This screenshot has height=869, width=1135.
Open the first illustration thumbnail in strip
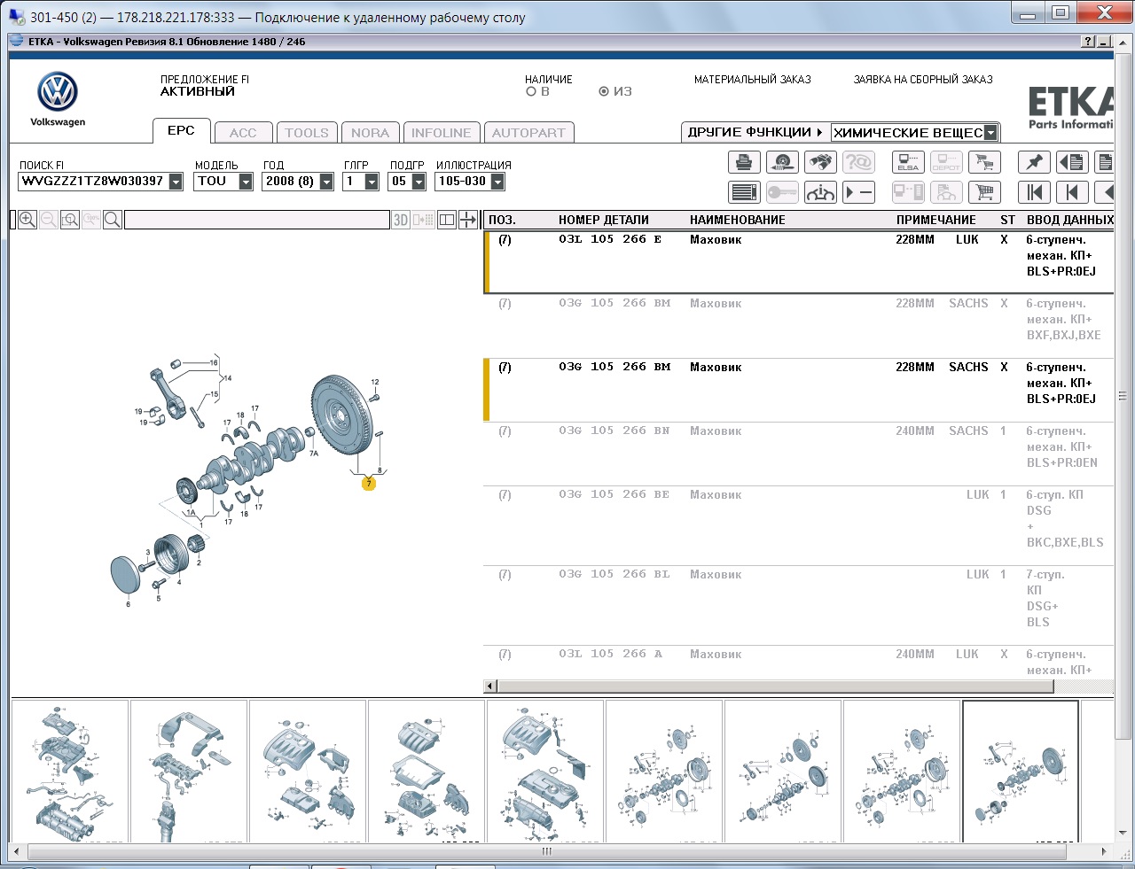(x=70, y=770)
